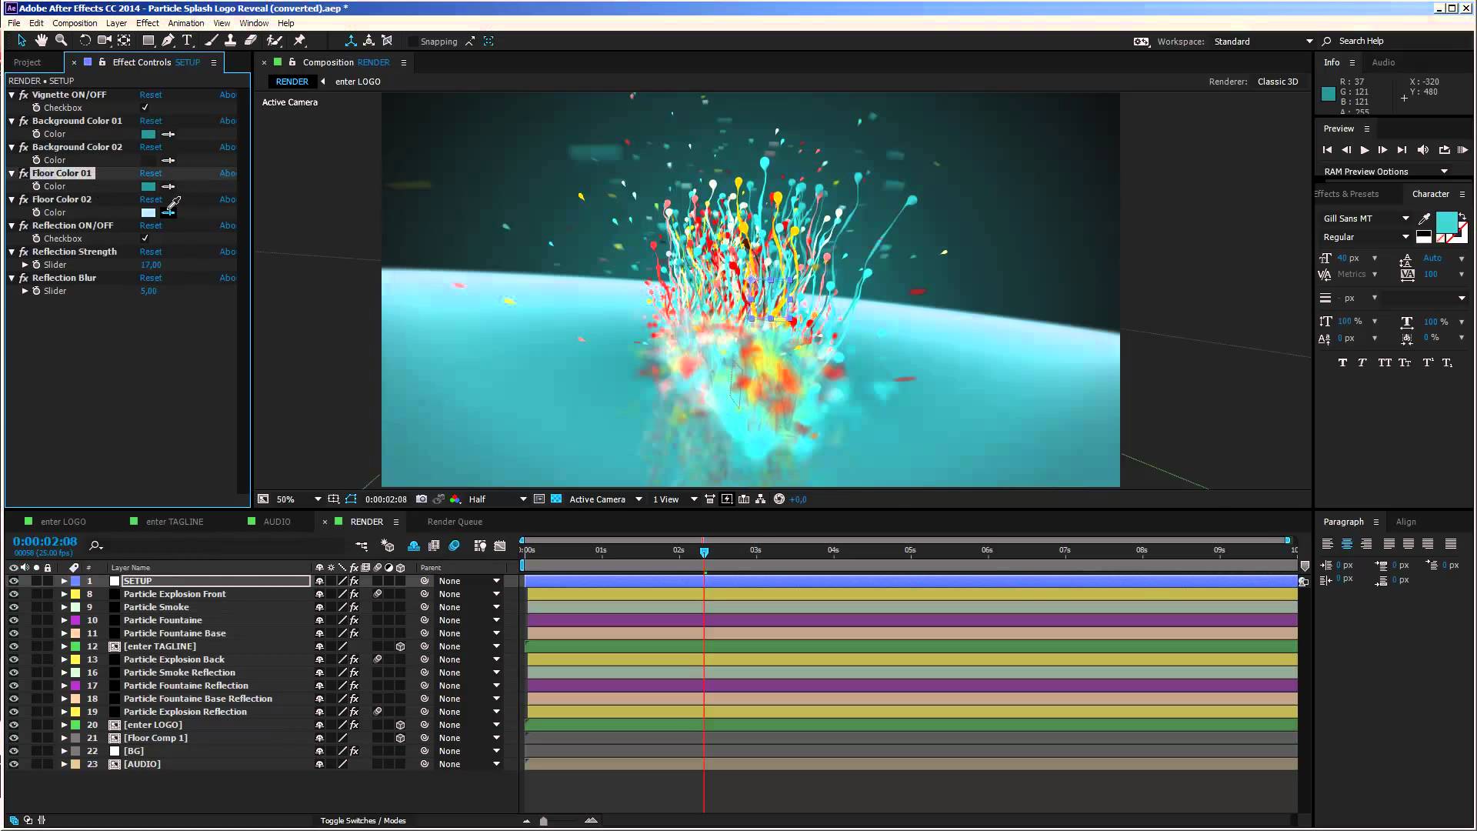Open the Workspace Standard dropdown
Screen dimensions: 1477x831
(1263, 42)
